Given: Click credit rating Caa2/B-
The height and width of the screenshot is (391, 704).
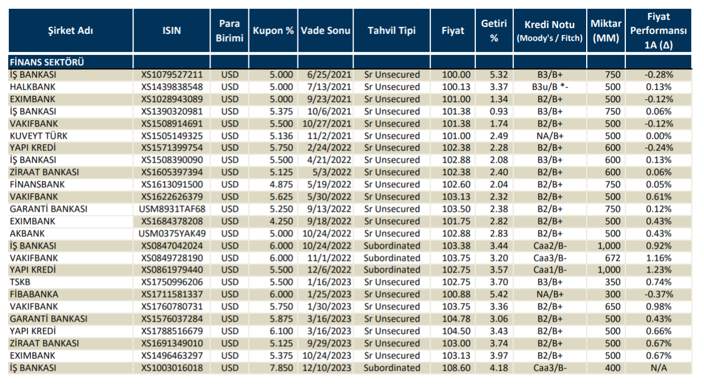Looking at the screenshot, I should tap(549, 246).
